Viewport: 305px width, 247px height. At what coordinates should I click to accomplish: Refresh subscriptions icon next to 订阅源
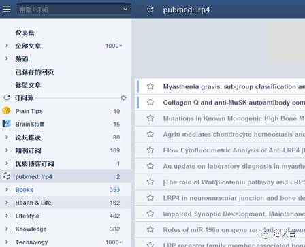pos(7,97)
